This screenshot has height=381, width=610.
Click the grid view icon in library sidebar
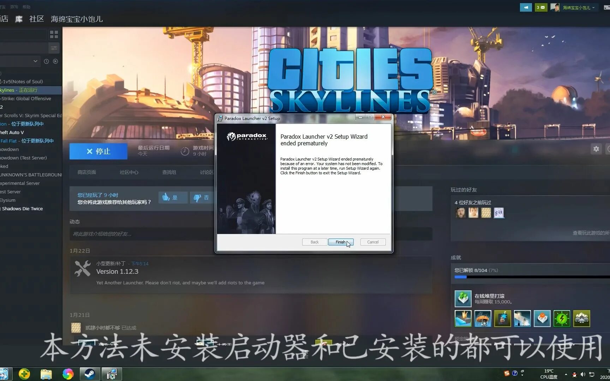tap(54, 34)
